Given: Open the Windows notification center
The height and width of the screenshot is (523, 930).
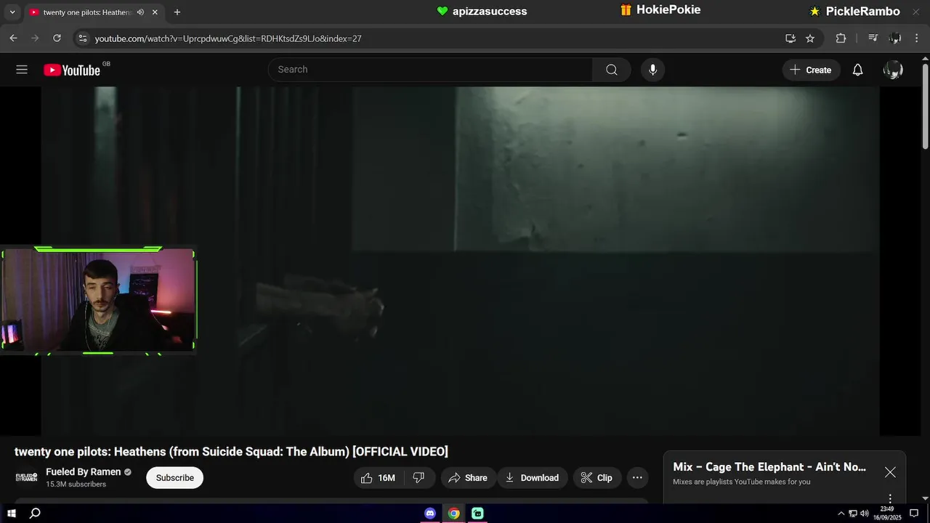Looking at the screenshot, I should pos(914,514).
